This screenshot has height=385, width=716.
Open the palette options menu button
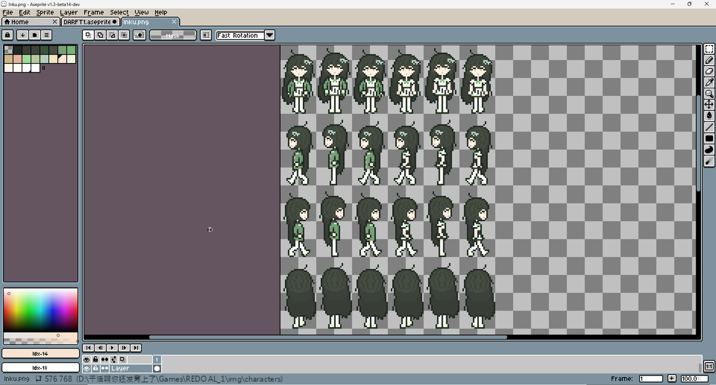coord(46,35)
